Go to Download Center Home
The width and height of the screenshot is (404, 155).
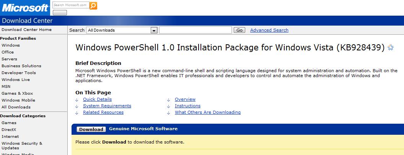coord(26,29)
